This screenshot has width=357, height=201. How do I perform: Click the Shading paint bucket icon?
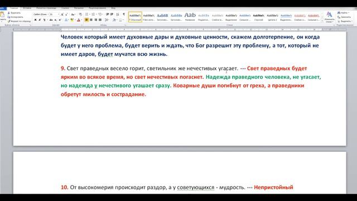pos(114,20)
